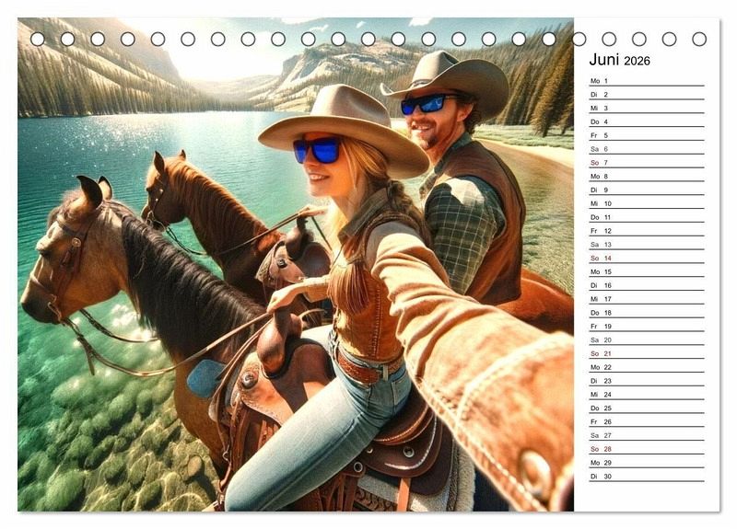The image size is (737, 529).
Task: Select the 'Sa 13' calendar row
Action: click(647, 244)
